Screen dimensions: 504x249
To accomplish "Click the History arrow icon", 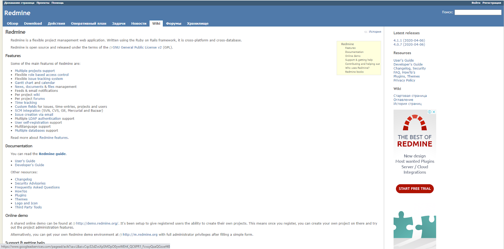I will pos(366,32).
